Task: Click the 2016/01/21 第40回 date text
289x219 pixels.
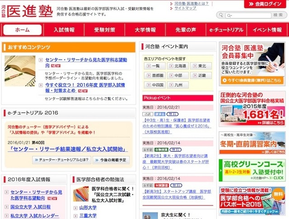Action: point(26,143)
